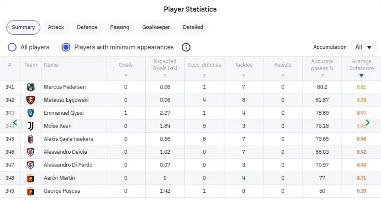Switch to the Passing tab
Screen dimensions: 381x203
(120, 27)
